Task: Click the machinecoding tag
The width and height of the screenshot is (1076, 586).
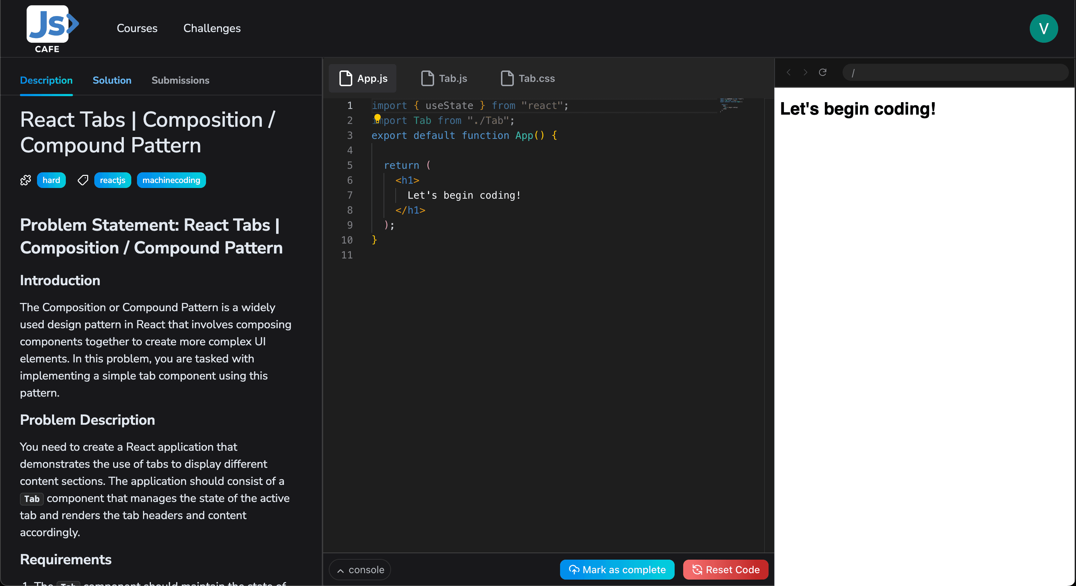Action: (171, 180)
